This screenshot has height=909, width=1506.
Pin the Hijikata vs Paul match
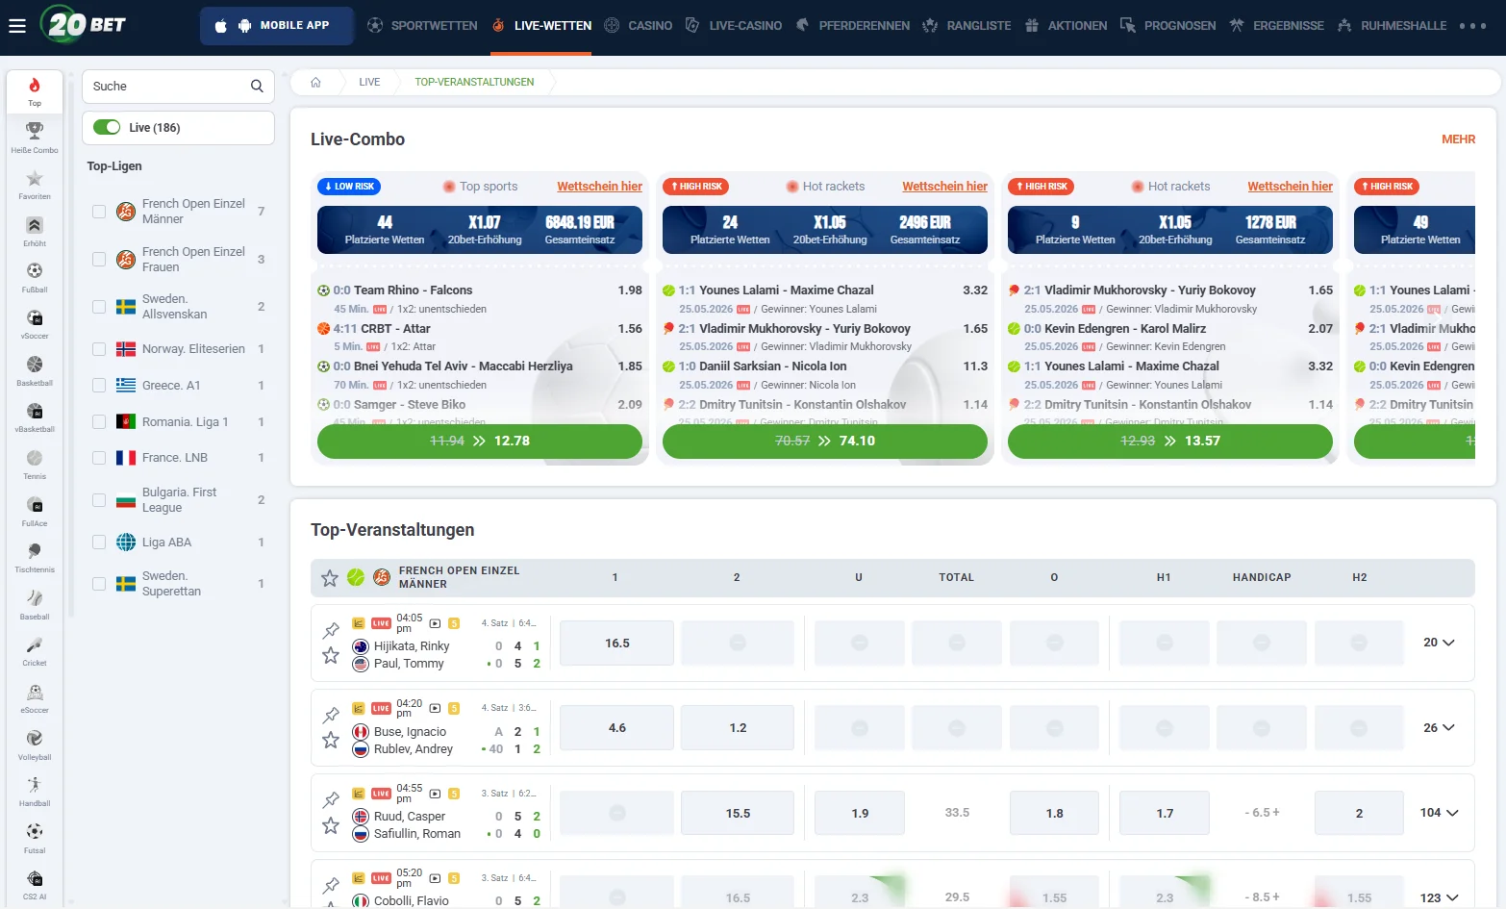pos(331,630)
